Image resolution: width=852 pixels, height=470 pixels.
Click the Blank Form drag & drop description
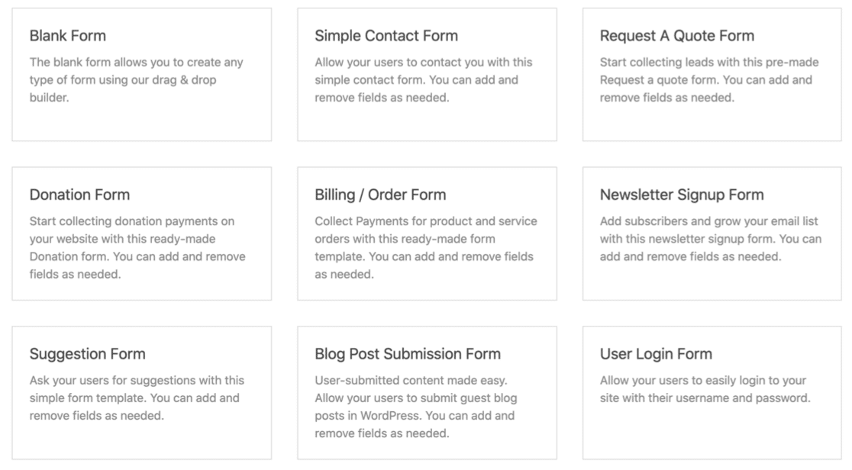point(136,80)
